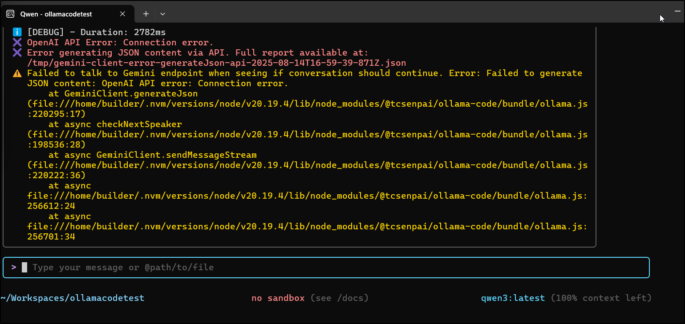Viewport: 685px width, 324px height.
Task: Click the ':220295:17)' line number text
Action: (56, 114)
